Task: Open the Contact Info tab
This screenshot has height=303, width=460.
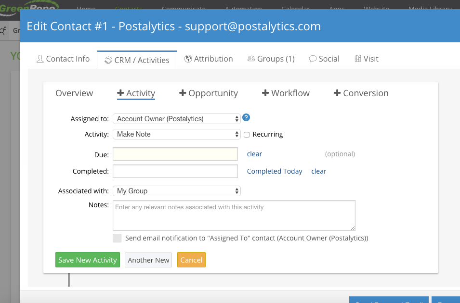Action: pyautogui.click(x=63, y=59)
